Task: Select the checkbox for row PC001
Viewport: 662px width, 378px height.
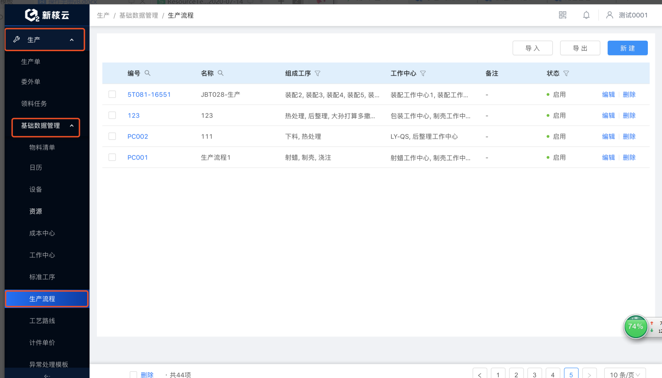Action: 112,157
